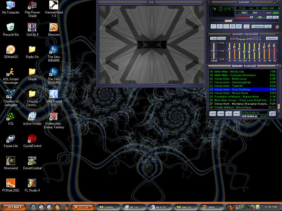Click the Winamp Stop button
The width and height of the screenshot is (282, 211).
coord(233,26)
